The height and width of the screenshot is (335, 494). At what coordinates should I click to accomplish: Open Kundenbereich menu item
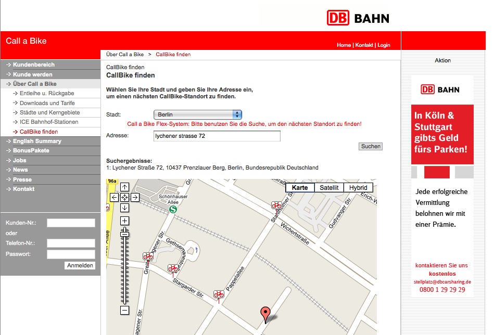[50, 65]
